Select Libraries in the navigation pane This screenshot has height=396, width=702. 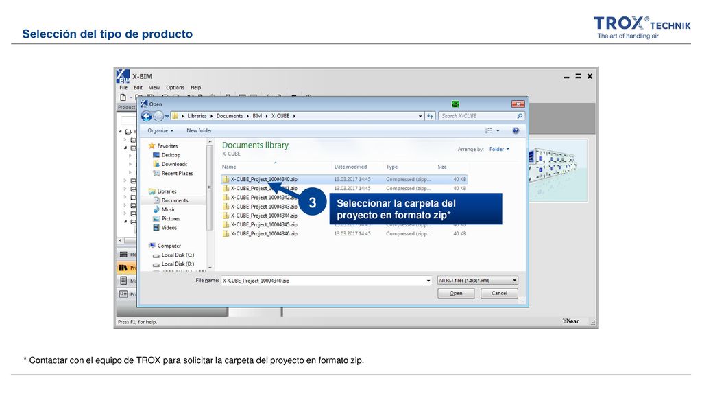coord(167,191)
